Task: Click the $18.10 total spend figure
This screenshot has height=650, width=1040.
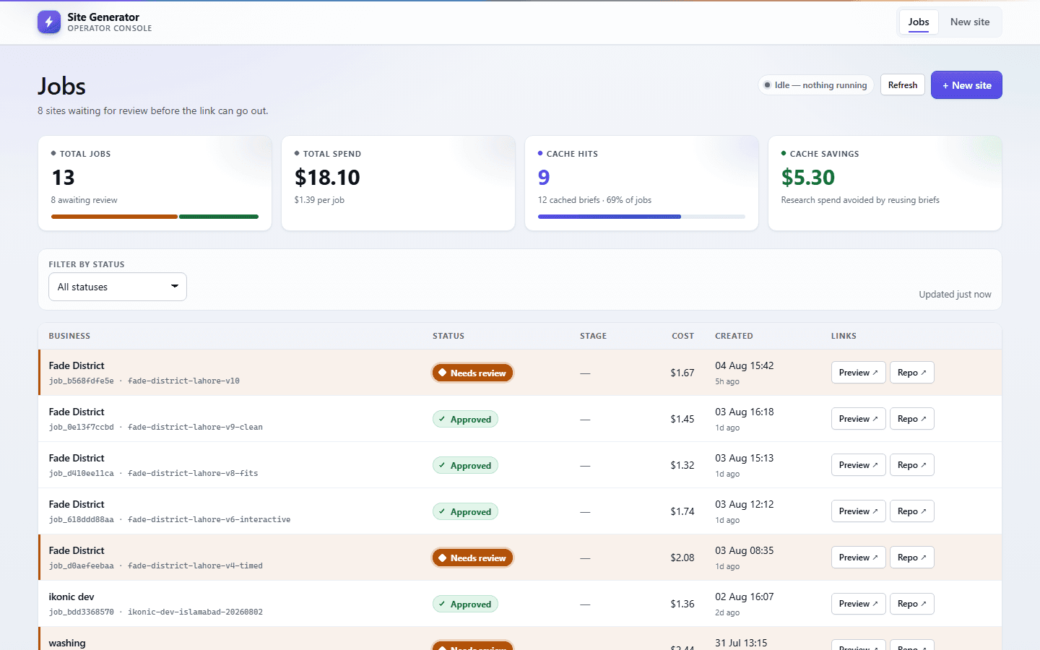Action: [327, 178]
